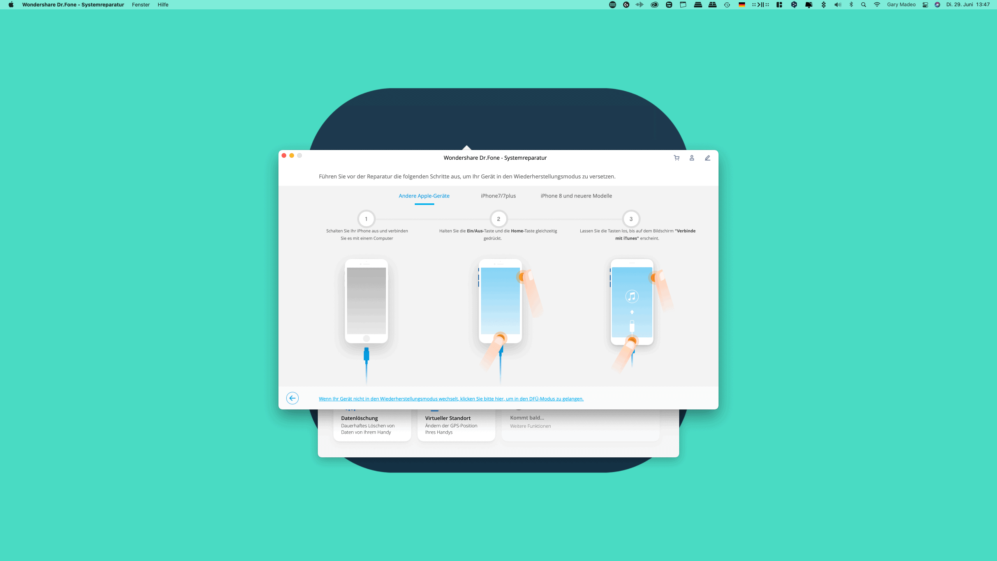This screenshot has width=997, height=561.
Task: Click the audio waveform menu bar icon
Action: (639, 5)
